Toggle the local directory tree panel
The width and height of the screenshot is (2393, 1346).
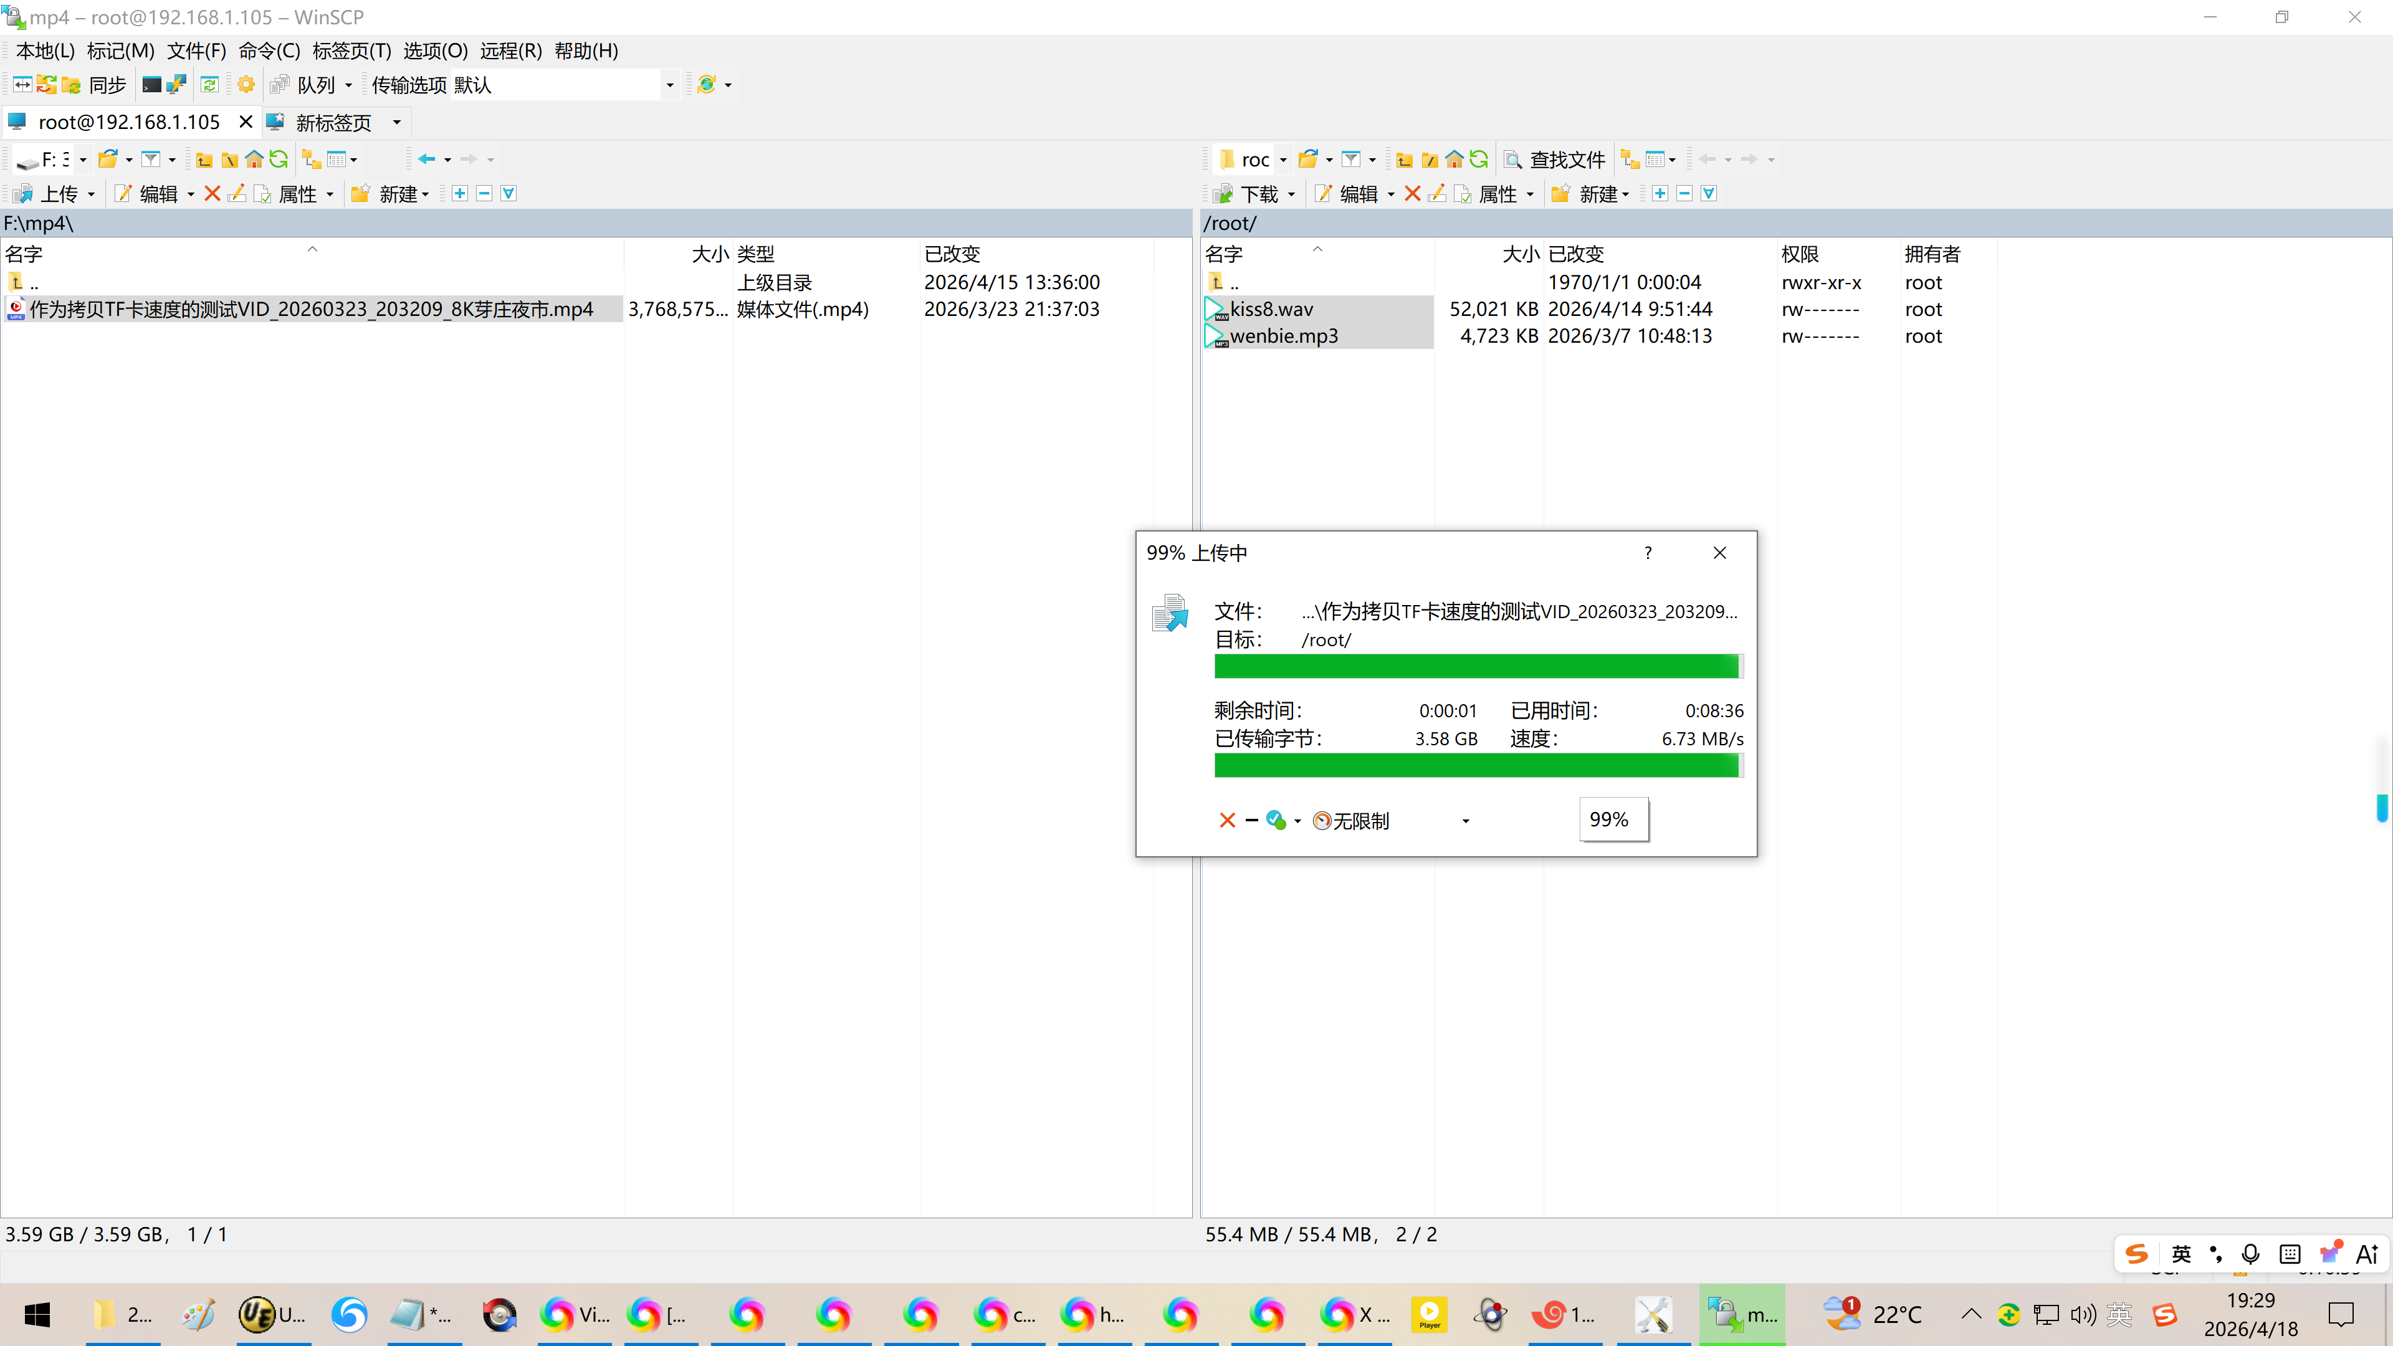coord(312,160)
